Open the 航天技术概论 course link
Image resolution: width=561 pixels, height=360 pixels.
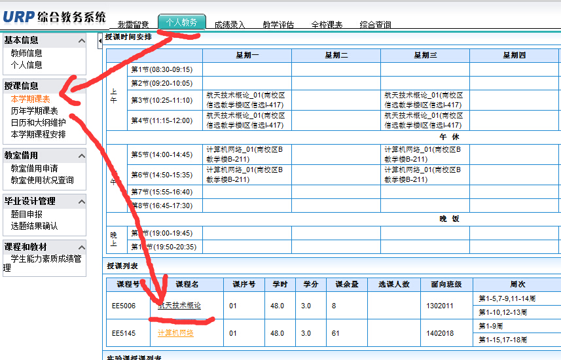click(179, 306)
